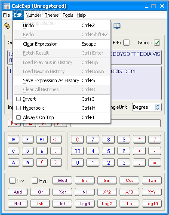169x215 pixels.
Task: Insert open parenthesis button
Action: coord(42,163)
